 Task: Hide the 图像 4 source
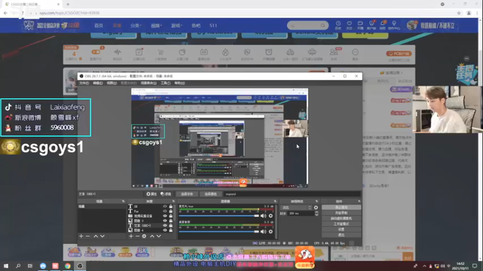click(165, 230)
